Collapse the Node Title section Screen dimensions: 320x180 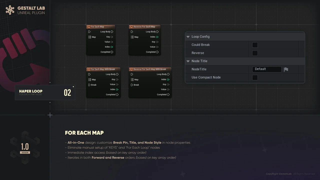(188, 61)
